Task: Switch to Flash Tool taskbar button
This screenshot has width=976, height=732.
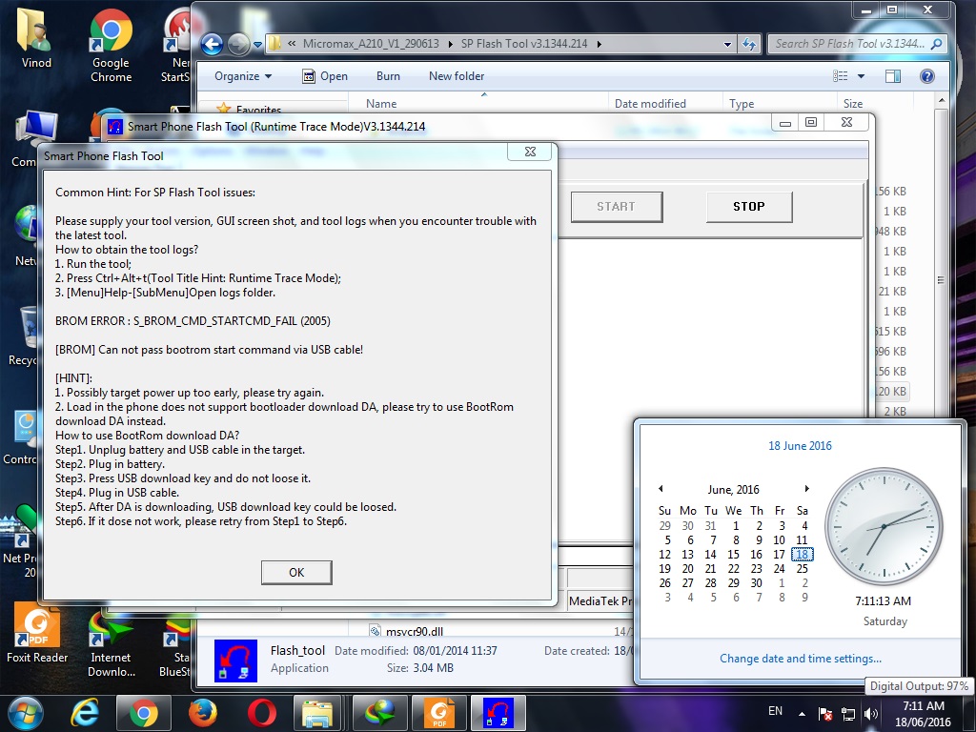Action: [x=498, y=713]
